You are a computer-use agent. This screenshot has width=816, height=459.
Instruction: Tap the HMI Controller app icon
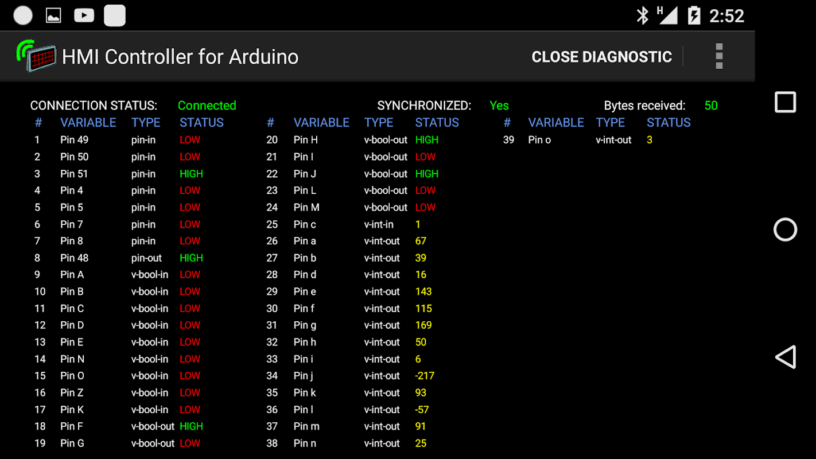pyautogui.click(x=36, y=56)
